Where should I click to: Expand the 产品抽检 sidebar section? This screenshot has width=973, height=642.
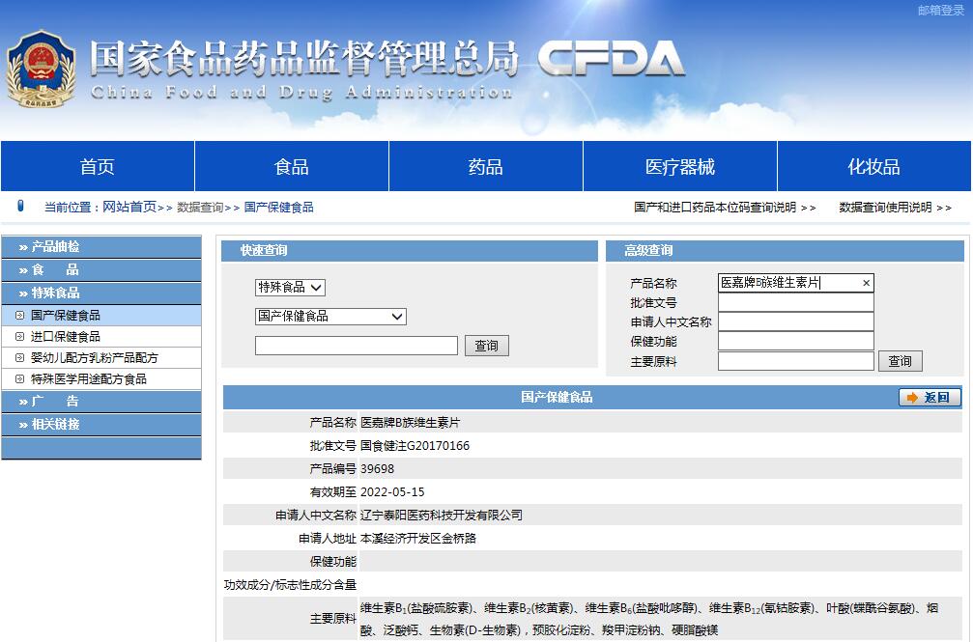(101, 247)
